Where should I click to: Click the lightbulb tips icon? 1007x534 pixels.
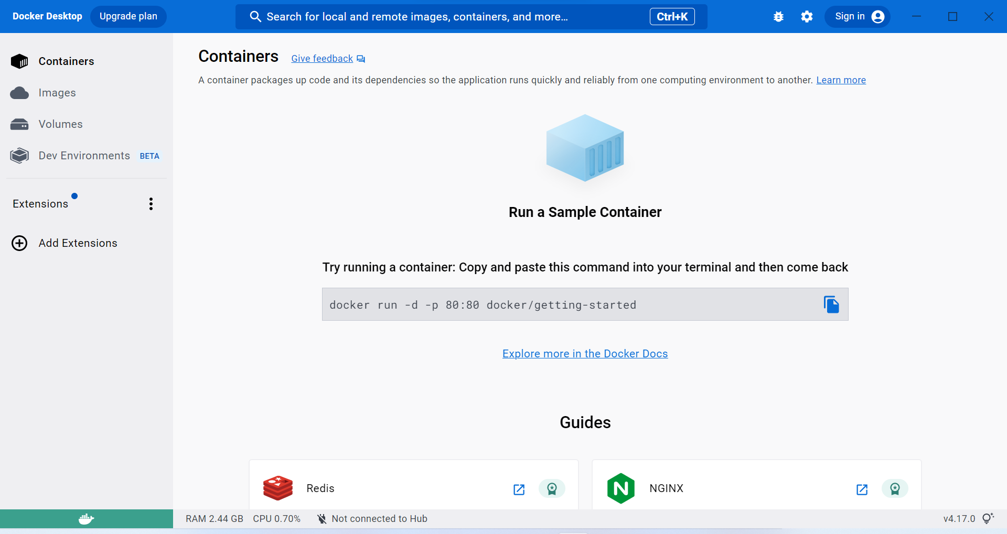(x=988, y=519)
